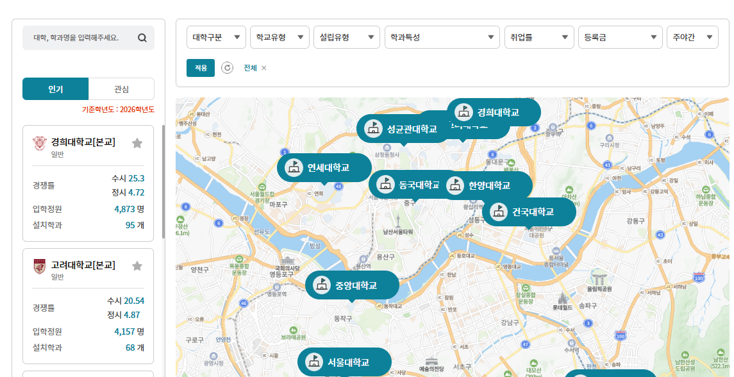Click 수시 25.3 competition rate value
The width and height of the screenshot is (734, 377).
point(128,178)
